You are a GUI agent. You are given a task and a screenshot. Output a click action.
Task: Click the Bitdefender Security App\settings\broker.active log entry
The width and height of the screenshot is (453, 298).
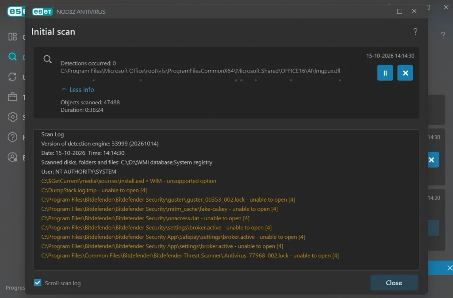[x=162, y=246]
